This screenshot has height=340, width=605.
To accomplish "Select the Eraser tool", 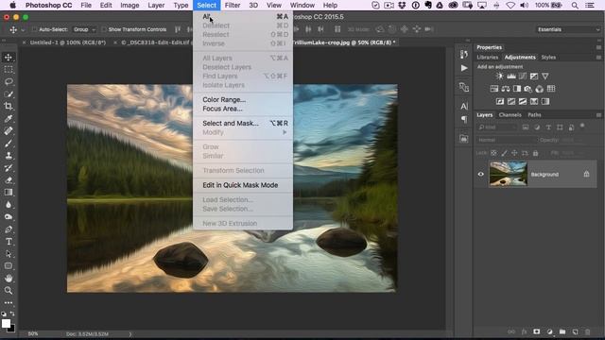I will 9,180.
